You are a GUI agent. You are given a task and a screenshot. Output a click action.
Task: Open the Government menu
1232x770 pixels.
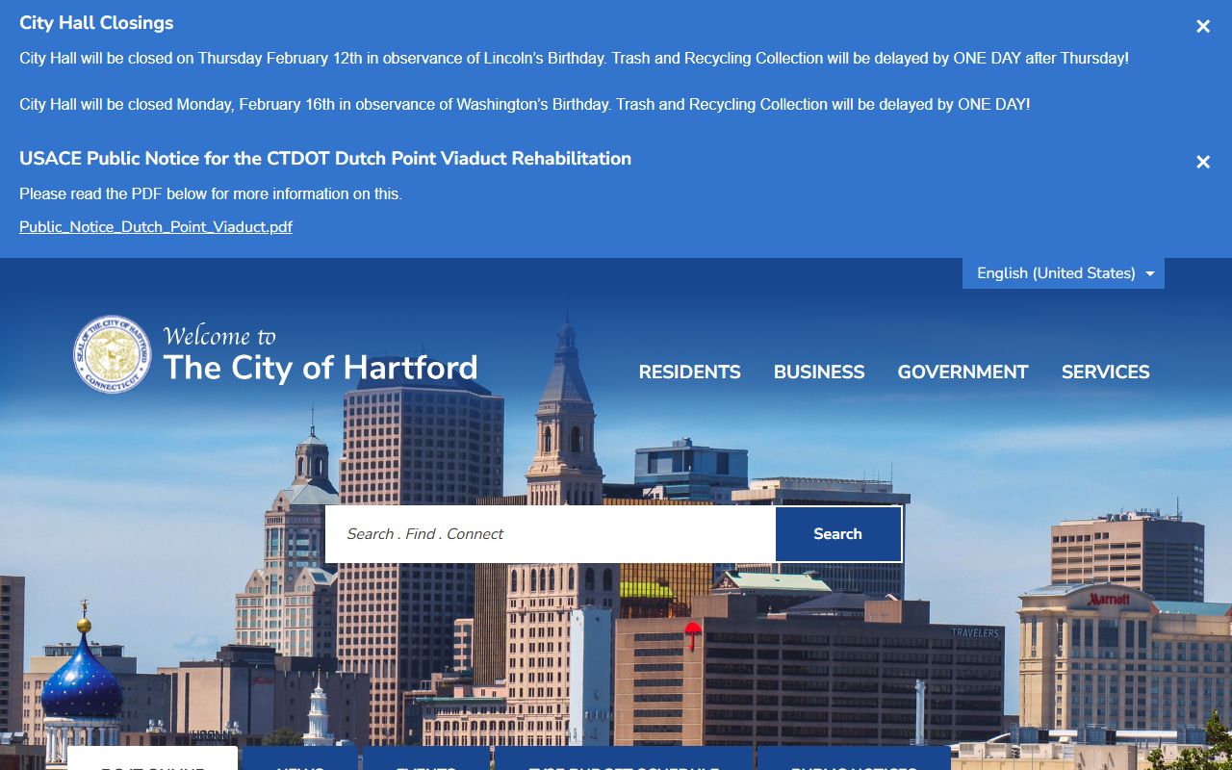(x=962, y=372)
